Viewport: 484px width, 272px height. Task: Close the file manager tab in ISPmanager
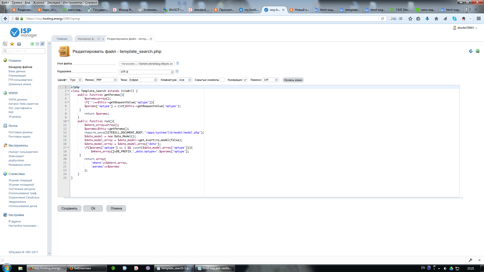99,39
